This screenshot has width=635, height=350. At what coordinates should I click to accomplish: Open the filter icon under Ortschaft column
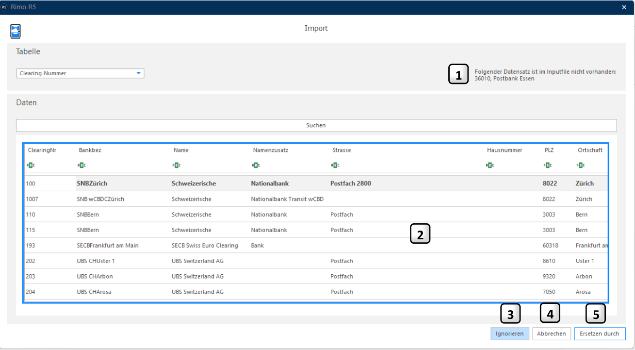(580, 165)
